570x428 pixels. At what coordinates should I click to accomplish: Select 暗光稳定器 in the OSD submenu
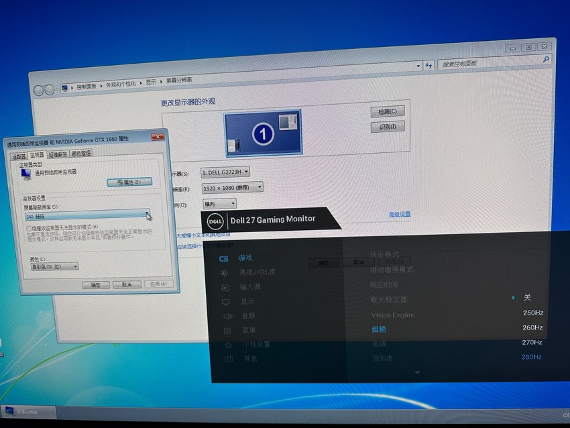click(388, 300)
